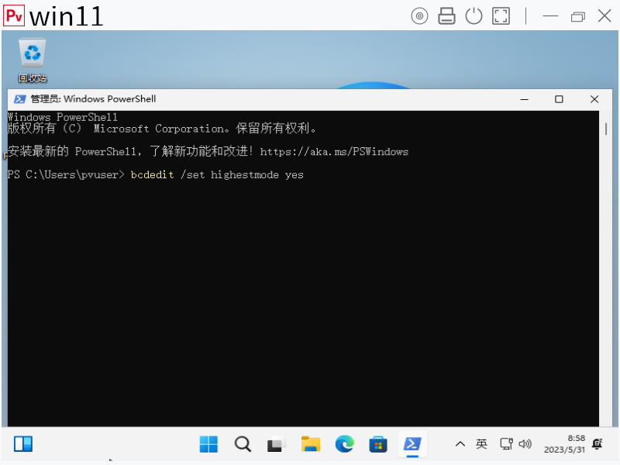
Task: Close the Windows PowerShell window
Action: click(x=594, y=99)
